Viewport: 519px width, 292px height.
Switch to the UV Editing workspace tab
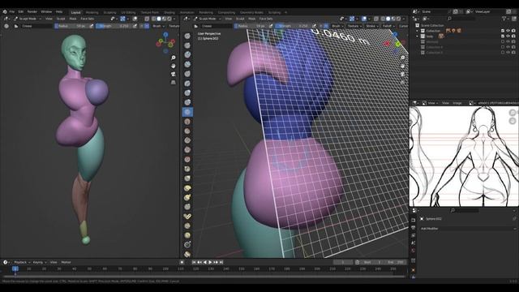click(x=128, y=13)
